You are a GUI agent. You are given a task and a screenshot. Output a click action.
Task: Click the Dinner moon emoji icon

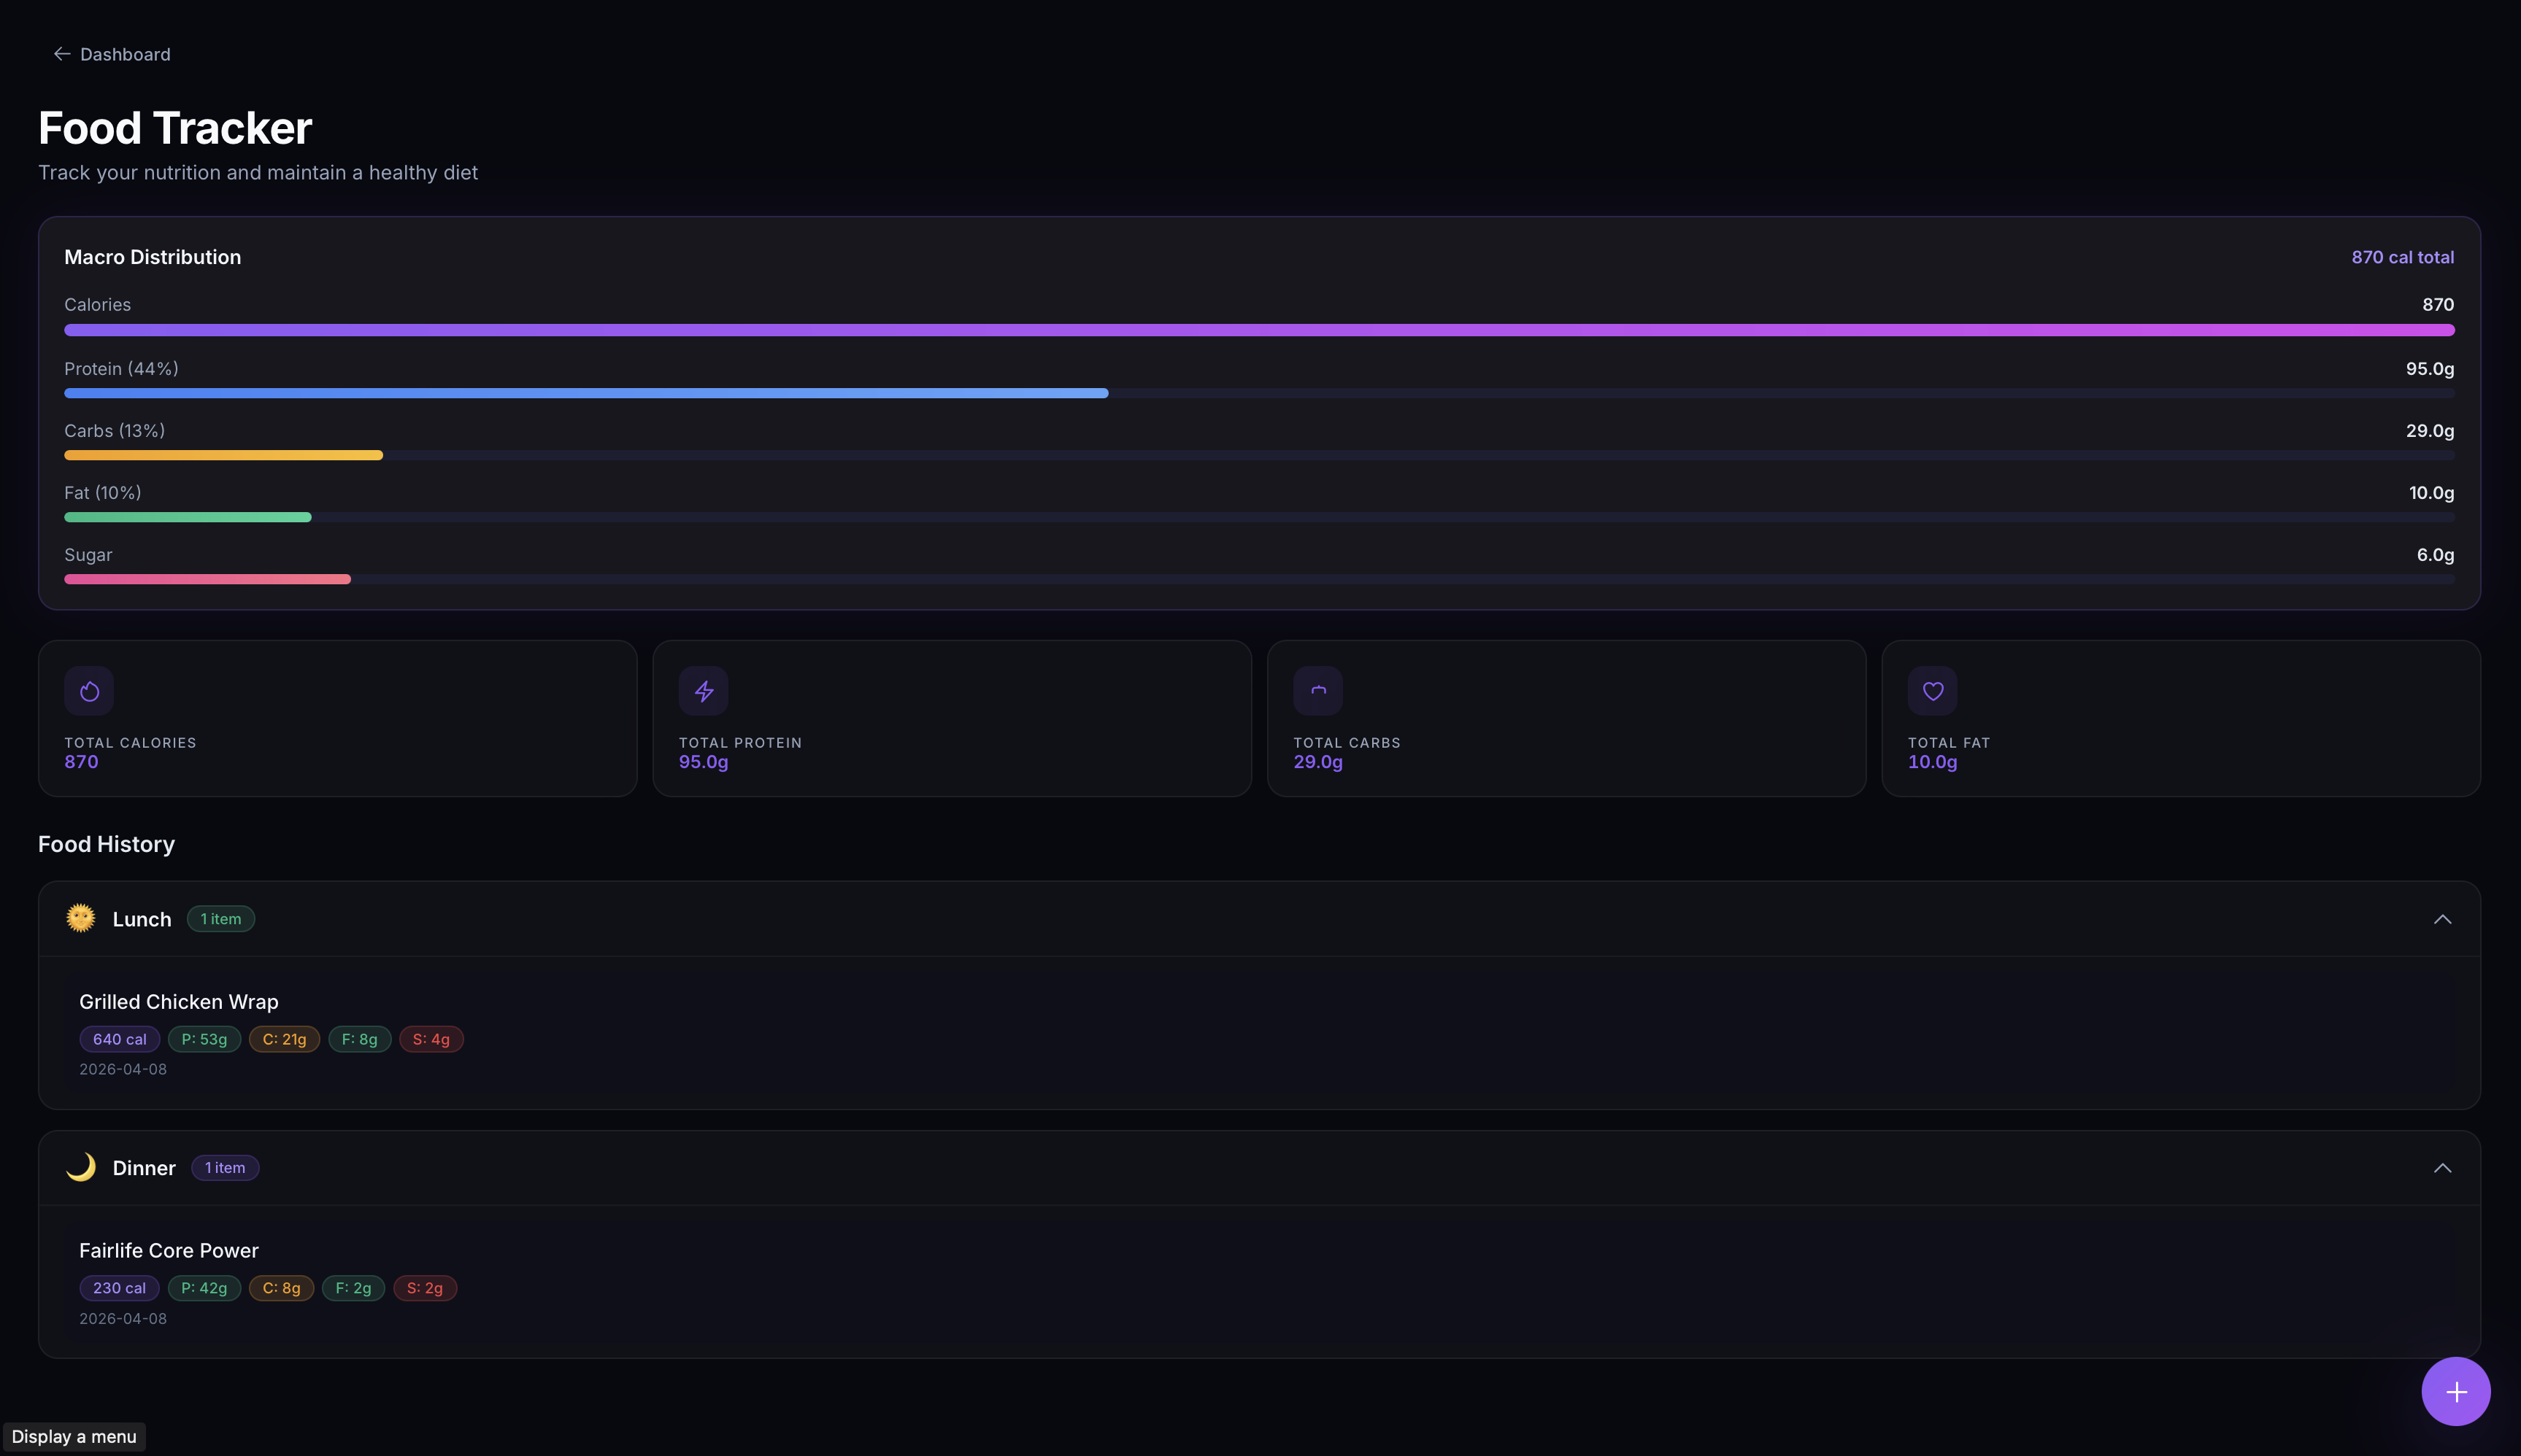pyautogui.click(x=81, y=1167)
